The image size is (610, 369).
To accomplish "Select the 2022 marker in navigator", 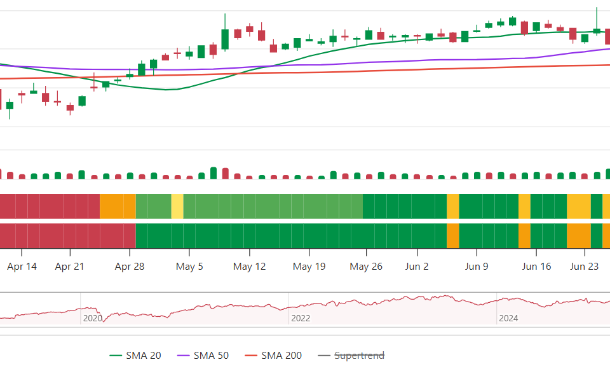I will click(301, 318).
